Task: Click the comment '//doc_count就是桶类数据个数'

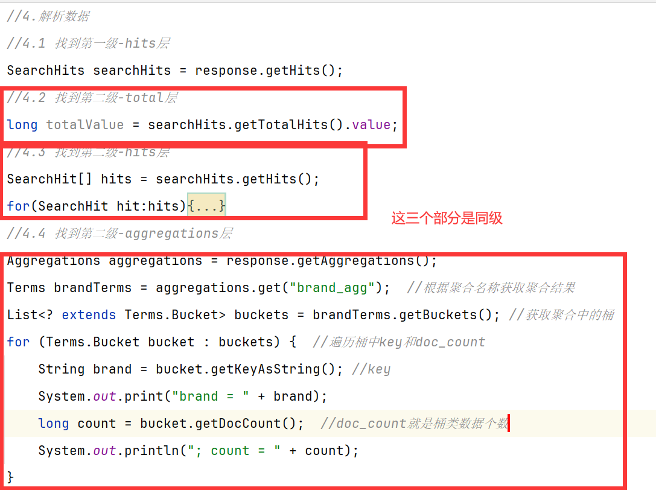Action: point(414,424)
